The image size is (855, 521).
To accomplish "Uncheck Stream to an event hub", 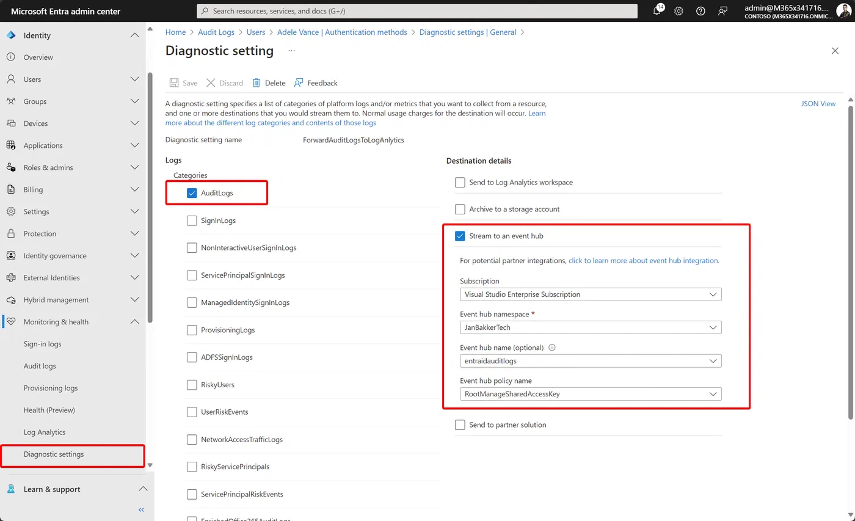I will (460, 236).
